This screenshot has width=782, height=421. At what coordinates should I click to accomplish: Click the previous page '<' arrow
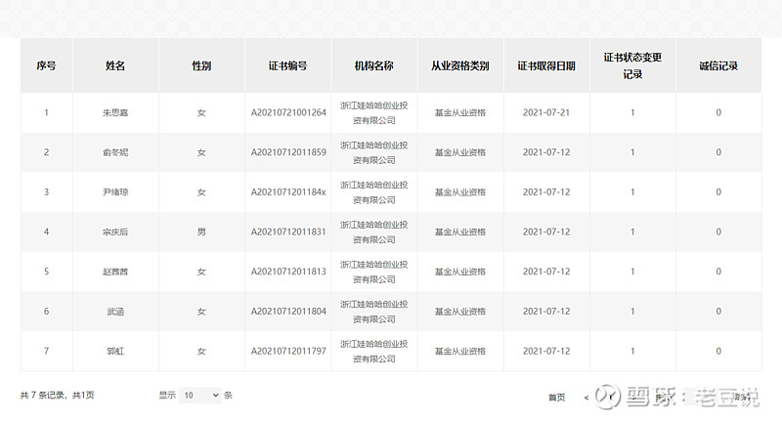(586, 398)
